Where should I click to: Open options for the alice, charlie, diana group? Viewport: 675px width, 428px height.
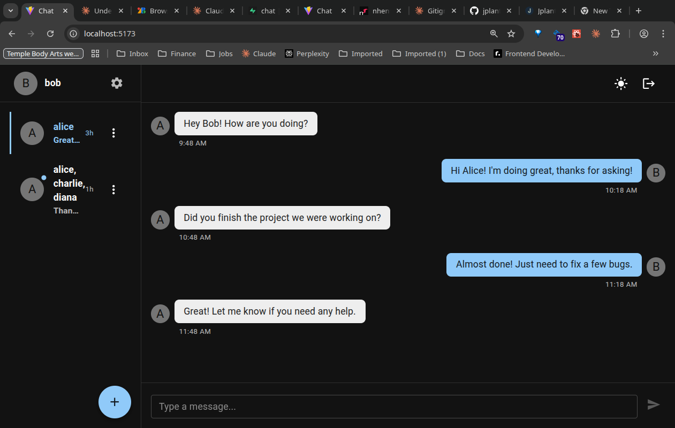tap(113, 189)
